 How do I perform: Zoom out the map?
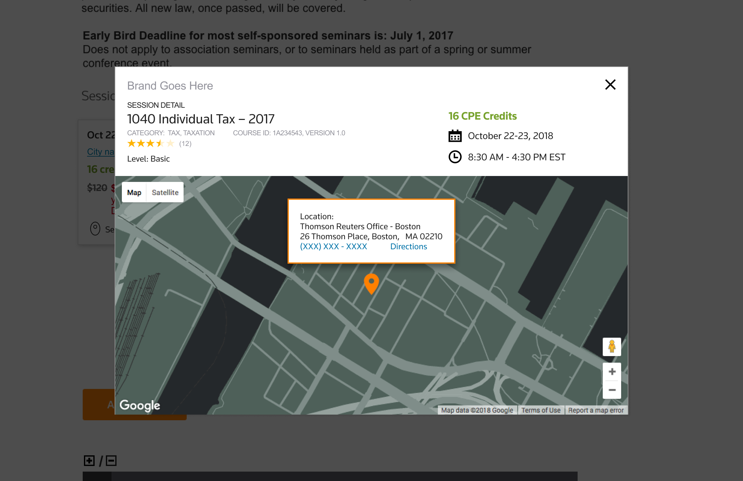point(612,390)
